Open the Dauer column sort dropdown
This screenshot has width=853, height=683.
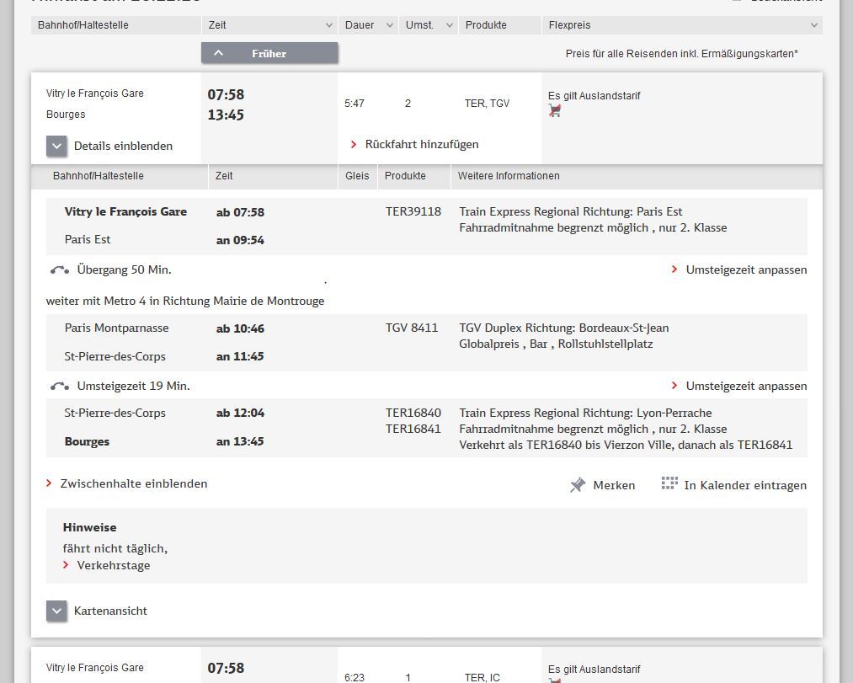[390, 25]
